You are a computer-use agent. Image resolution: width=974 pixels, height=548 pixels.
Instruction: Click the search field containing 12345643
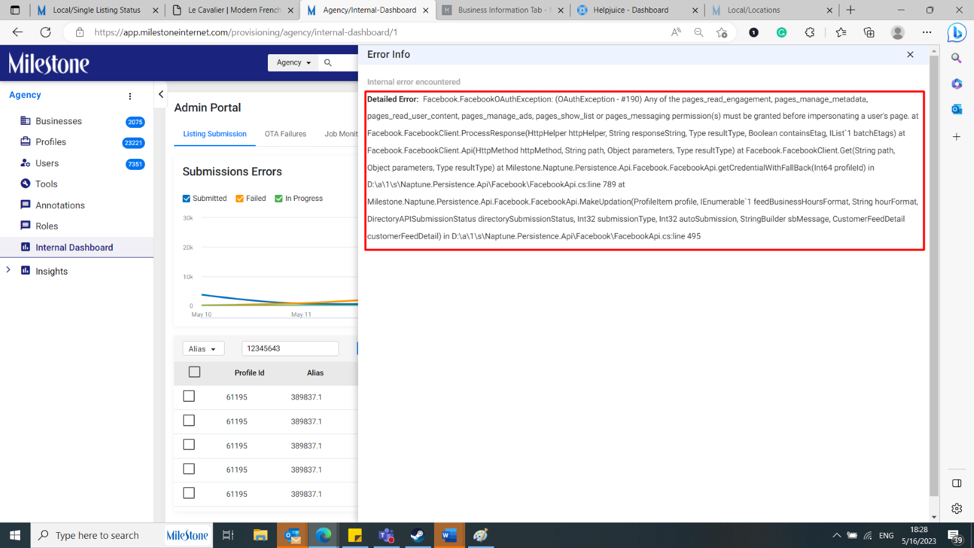(x=290, y=348)
